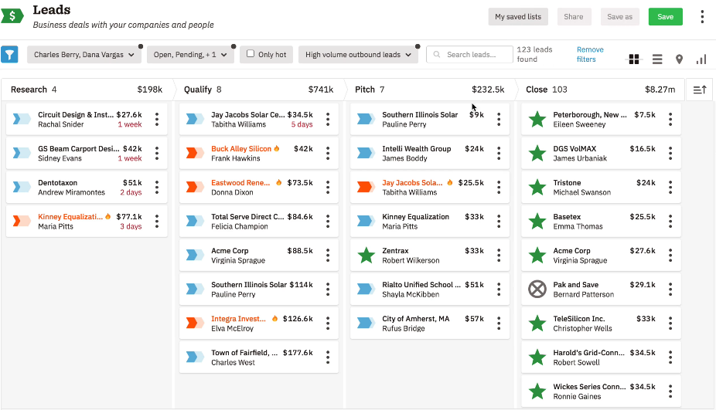
Task: Click the Jay Jacobs Solar Ce $34.5k lead title
Action: pos(247,115)
